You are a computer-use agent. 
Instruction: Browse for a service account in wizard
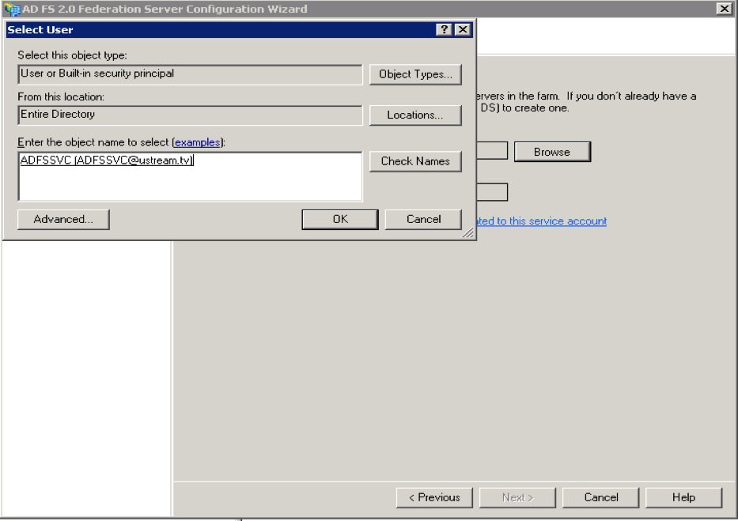(552, 152)
